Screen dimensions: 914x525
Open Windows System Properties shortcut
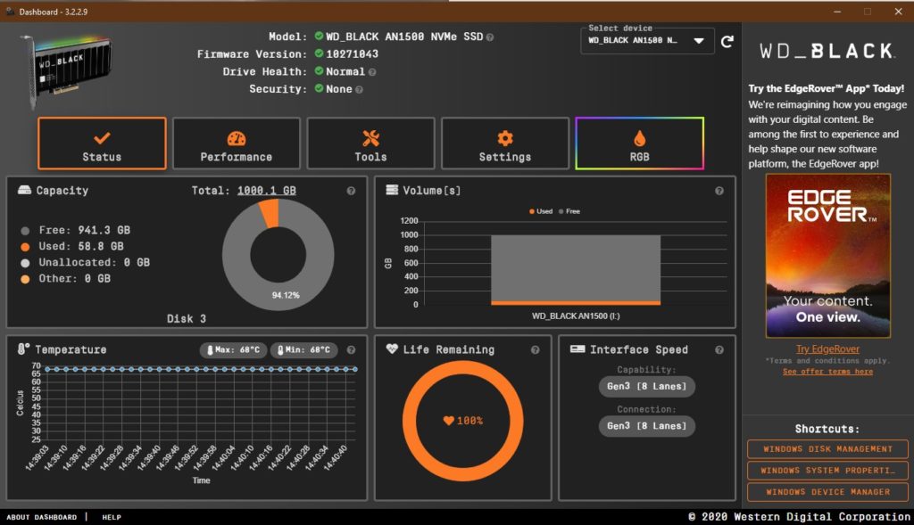[827, 471]
